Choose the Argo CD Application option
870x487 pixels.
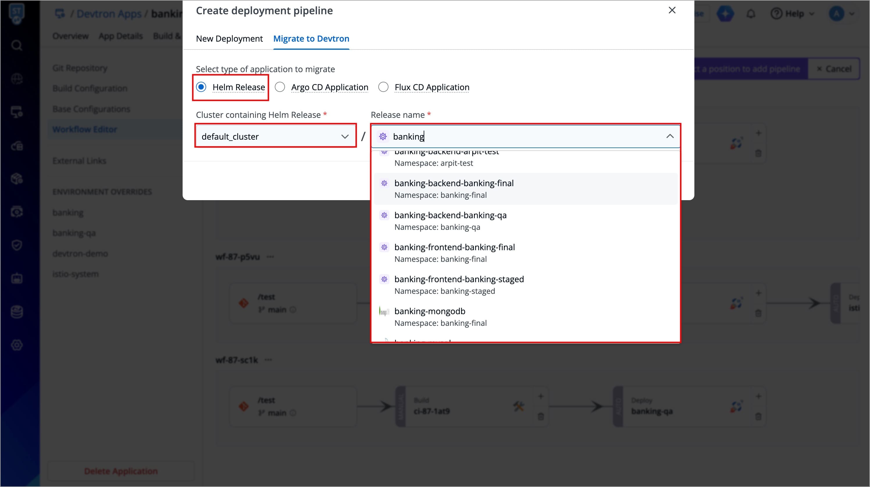click(280, 87)
